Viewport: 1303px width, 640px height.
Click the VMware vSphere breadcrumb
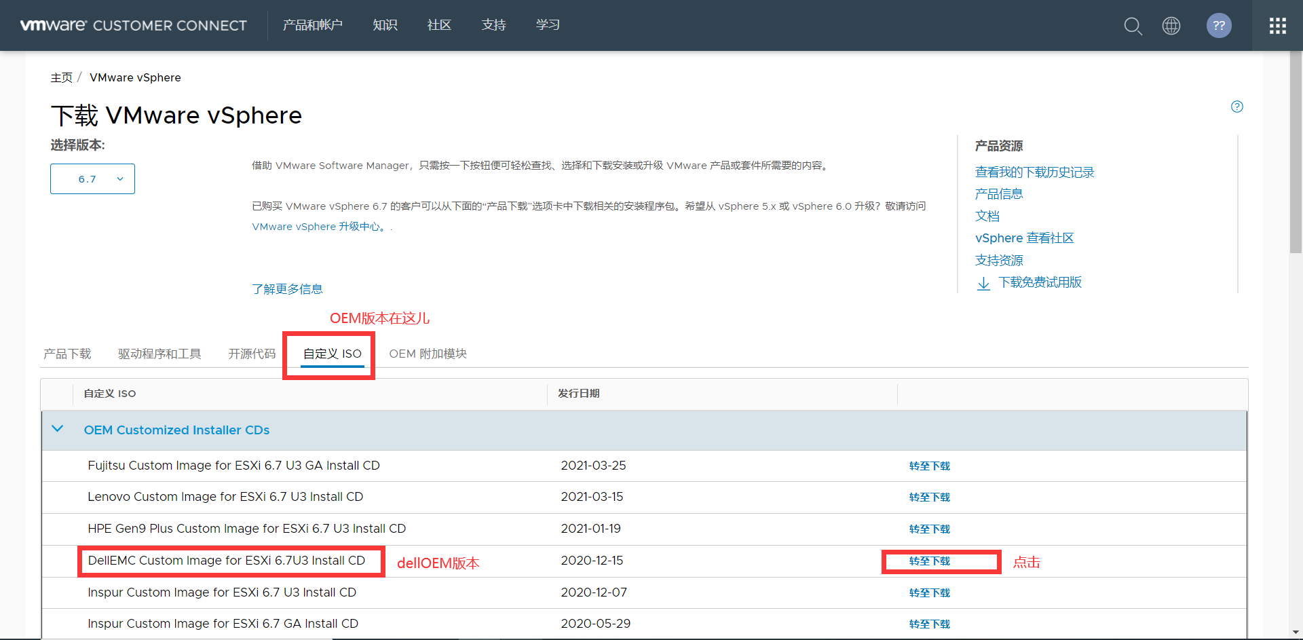(x=135, y=77)
